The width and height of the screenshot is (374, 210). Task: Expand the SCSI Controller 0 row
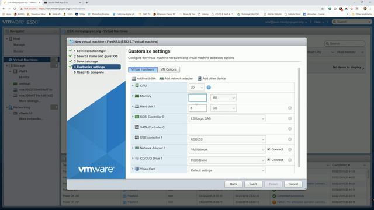point(133,117)
